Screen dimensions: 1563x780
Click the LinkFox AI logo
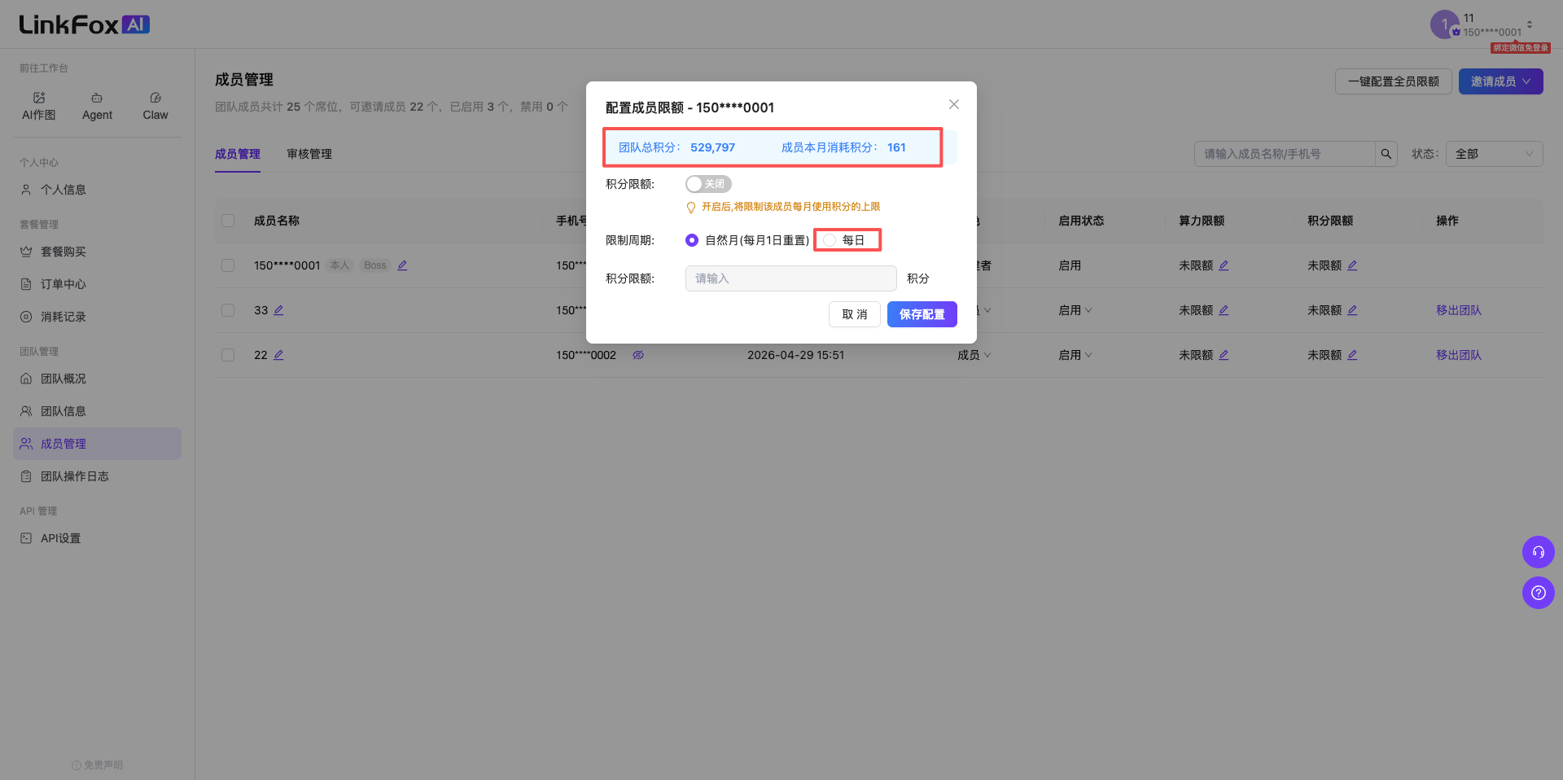[x=85, y=24]
